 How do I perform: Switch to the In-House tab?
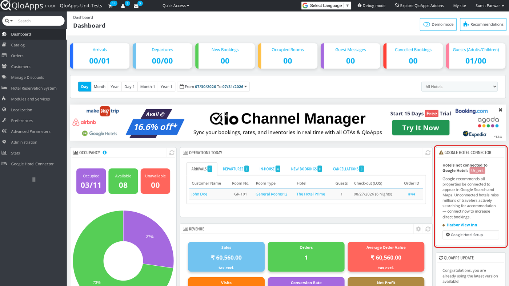pos(270,169)
